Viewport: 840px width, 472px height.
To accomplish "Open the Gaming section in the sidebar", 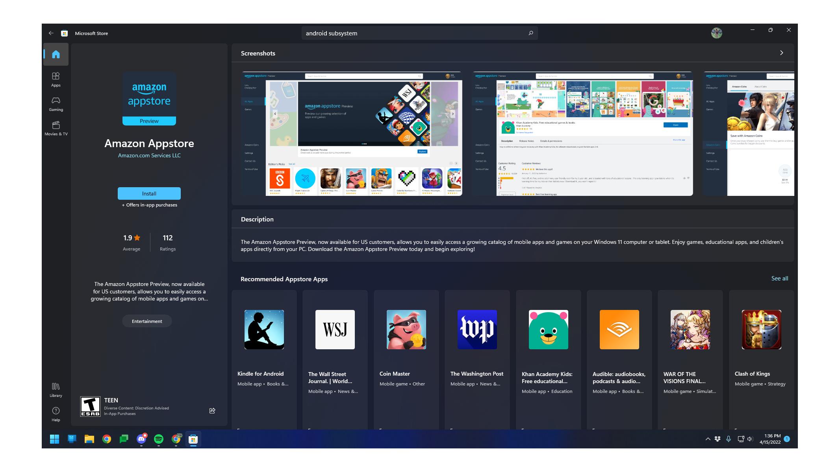I will tap(56, 104).
